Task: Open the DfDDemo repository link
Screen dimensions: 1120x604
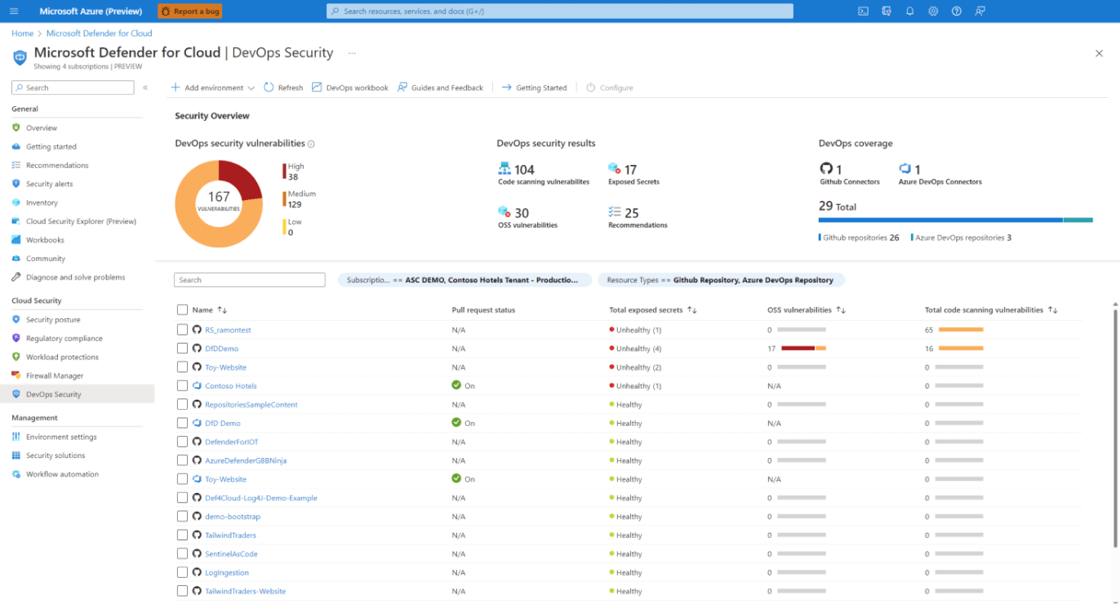Action: (x=221, y=349)
